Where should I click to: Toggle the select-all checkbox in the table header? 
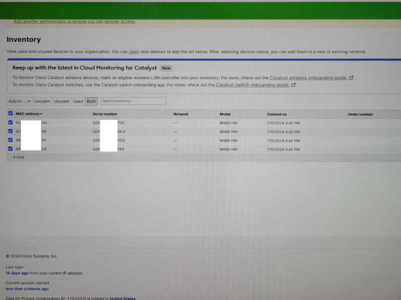coord(11,113)
